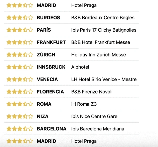Select Ibis Barcelona Meridiana hotel
The width and height of the screenshot is (158, 147).
(x=98, y=129)
